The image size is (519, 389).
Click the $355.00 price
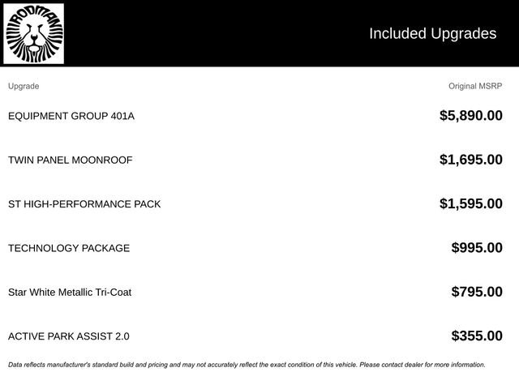coord(477,336)
